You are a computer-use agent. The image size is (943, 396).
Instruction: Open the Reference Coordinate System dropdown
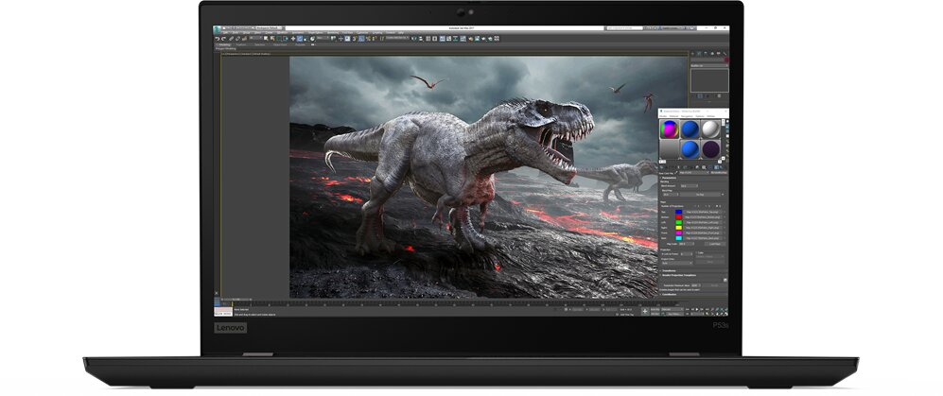point(323,38)
